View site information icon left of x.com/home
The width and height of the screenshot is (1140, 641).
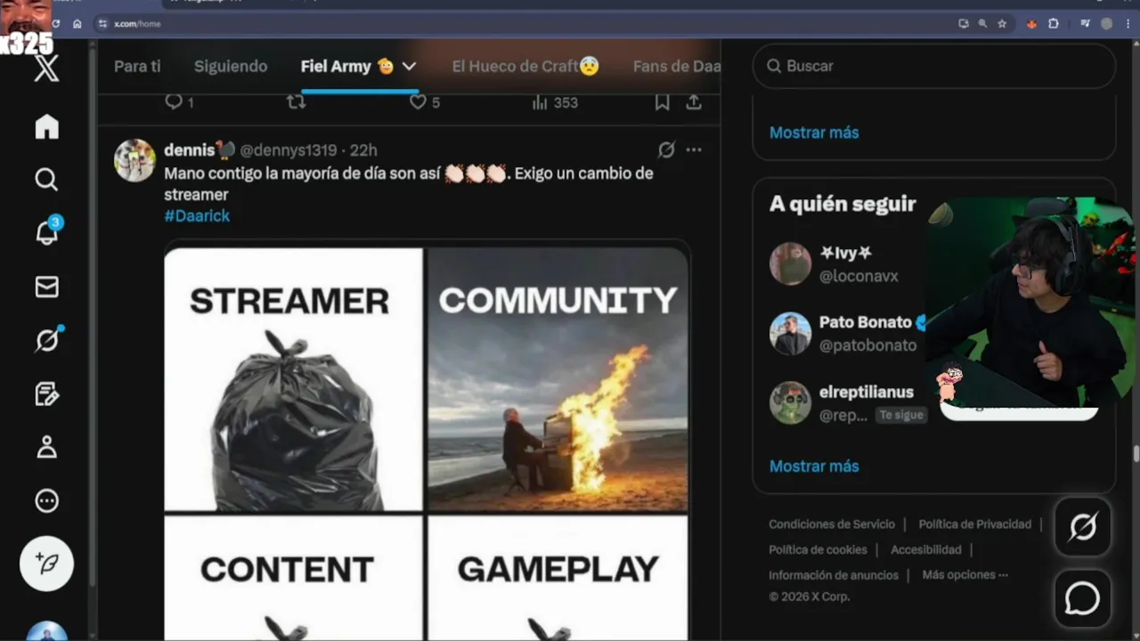click(x=102, y=24)
